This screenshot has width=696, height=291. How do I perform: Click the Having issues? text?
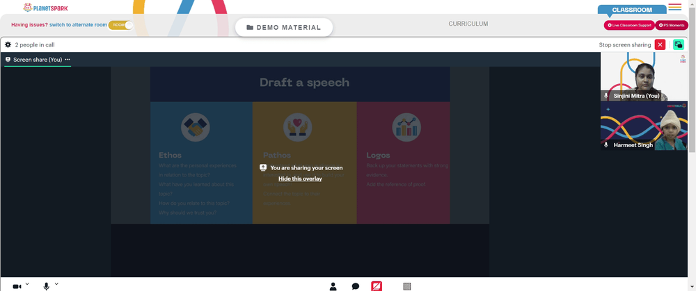tap(29, 25)
